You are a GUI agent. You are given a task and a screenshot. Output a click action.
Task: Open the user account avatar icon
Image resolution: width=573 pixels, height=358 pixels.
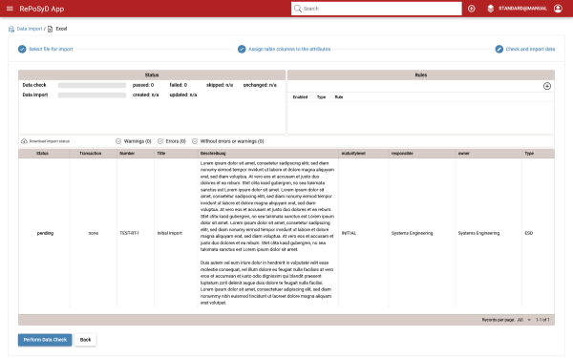tap(558, 9)
